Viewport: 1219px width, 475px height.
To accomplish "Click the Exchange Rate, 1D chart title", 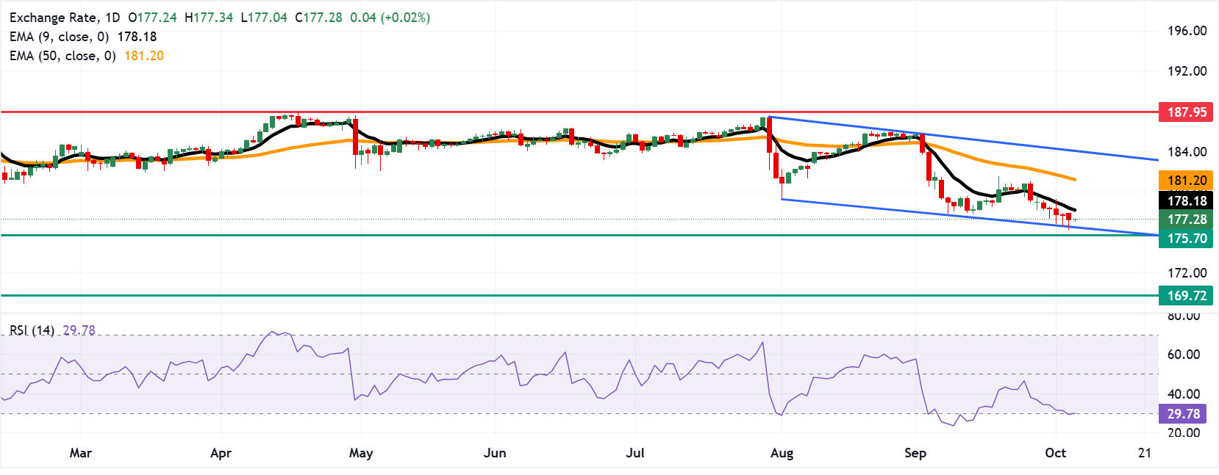I will click(x=65, y=18).
